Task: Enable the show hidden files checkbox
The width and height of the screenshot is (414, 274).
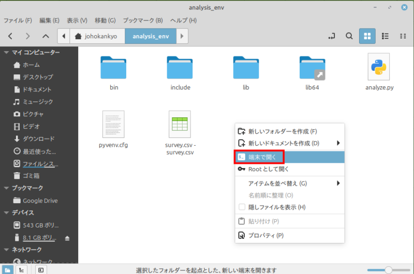Action: point(242,207)
